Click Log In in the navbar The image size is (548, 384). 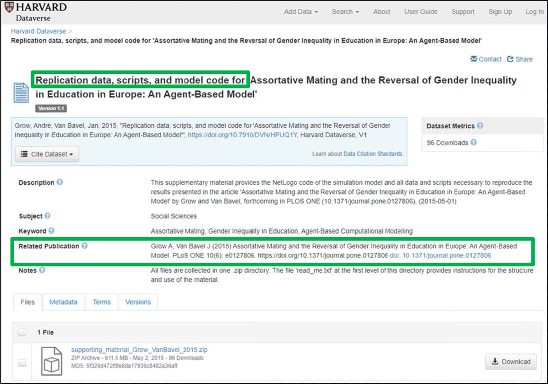coord(534,12)
